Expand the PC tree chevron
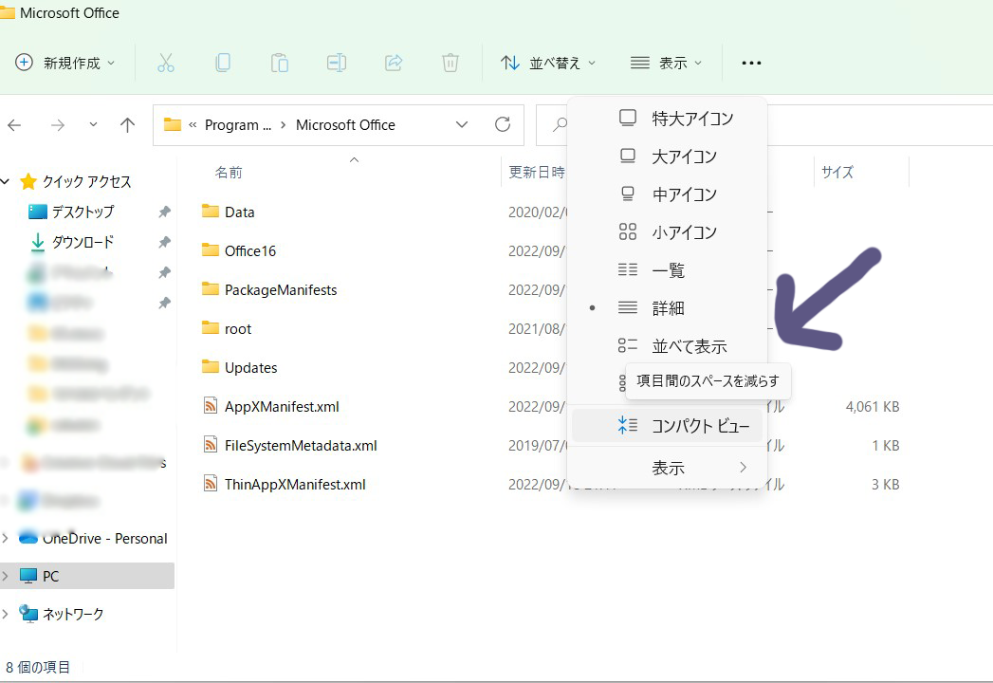993x683 pixels. (5, 576)
